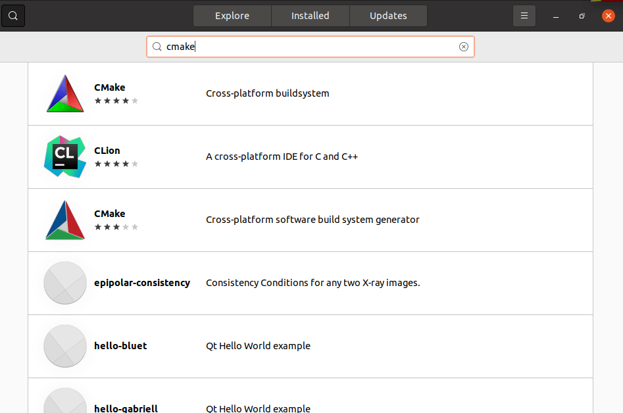Maximize the software window
This screenshot has width=623, height=413.
click(582, 16)
